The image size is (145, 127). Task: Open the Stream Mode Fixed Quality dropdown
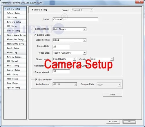64,59
